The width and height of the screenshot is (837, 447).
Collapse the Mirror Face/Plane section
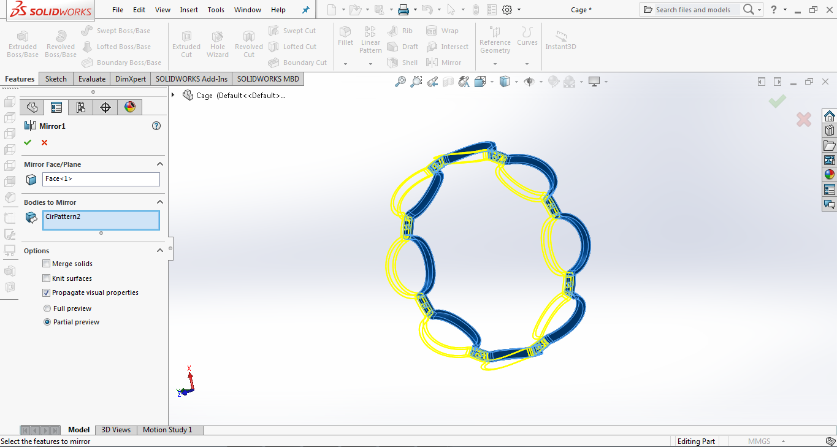(160, 164)
